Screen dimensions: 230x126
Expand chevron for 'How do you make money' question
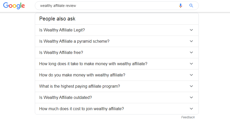pos(191,75)
